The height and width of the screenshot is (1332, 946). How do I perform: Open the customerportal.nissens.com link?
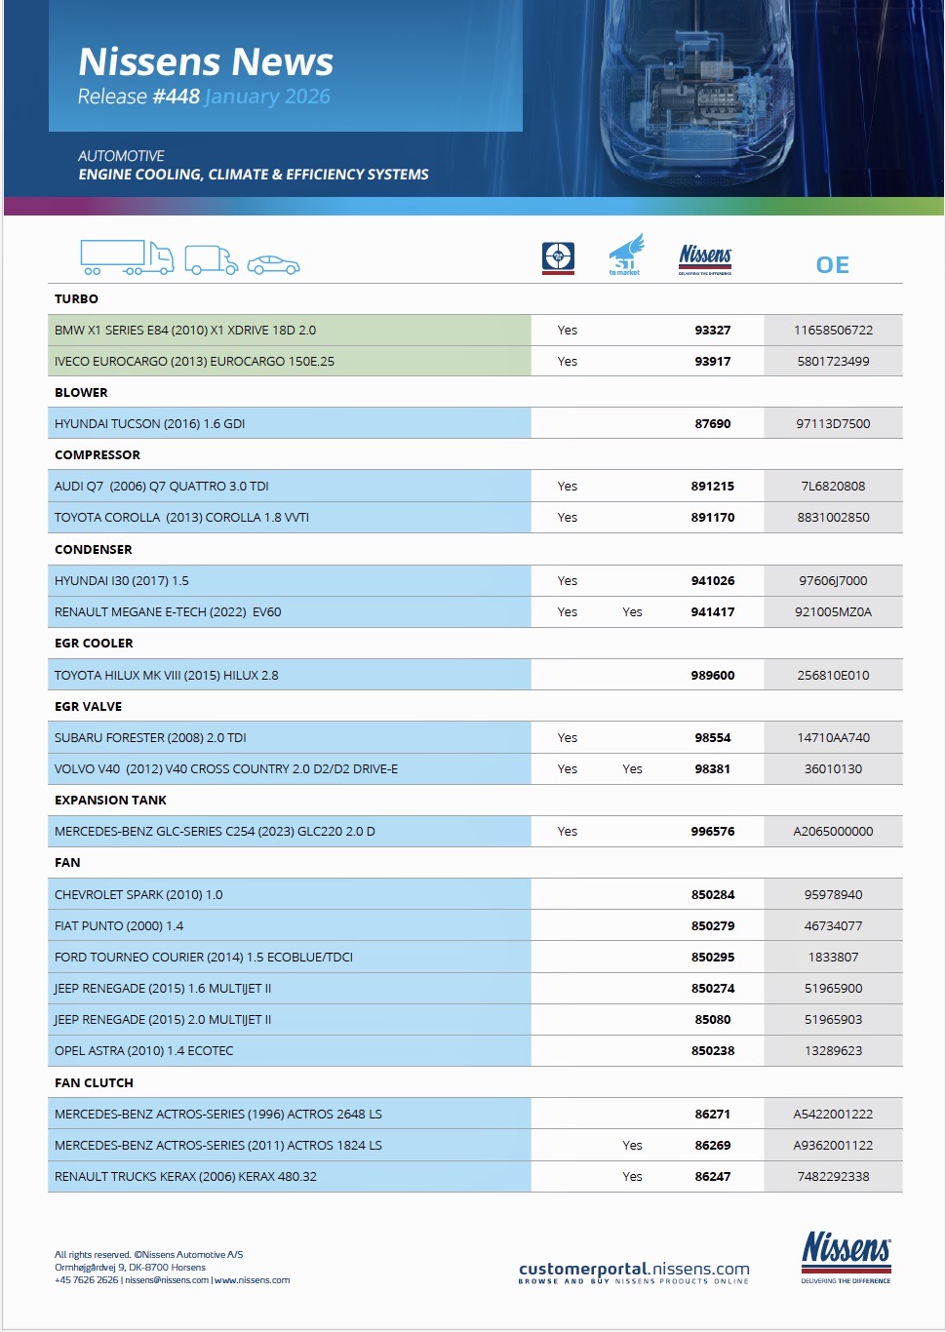tap(634, 1269)
